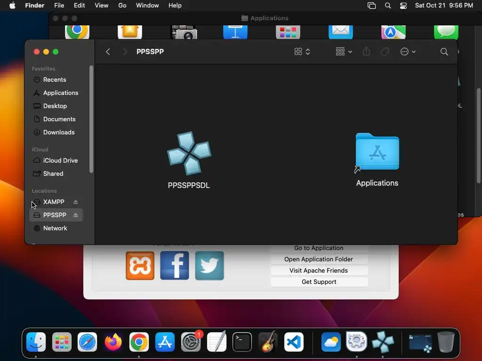
Task: Open TextEdit from the Dock
Action: [217, 342]
